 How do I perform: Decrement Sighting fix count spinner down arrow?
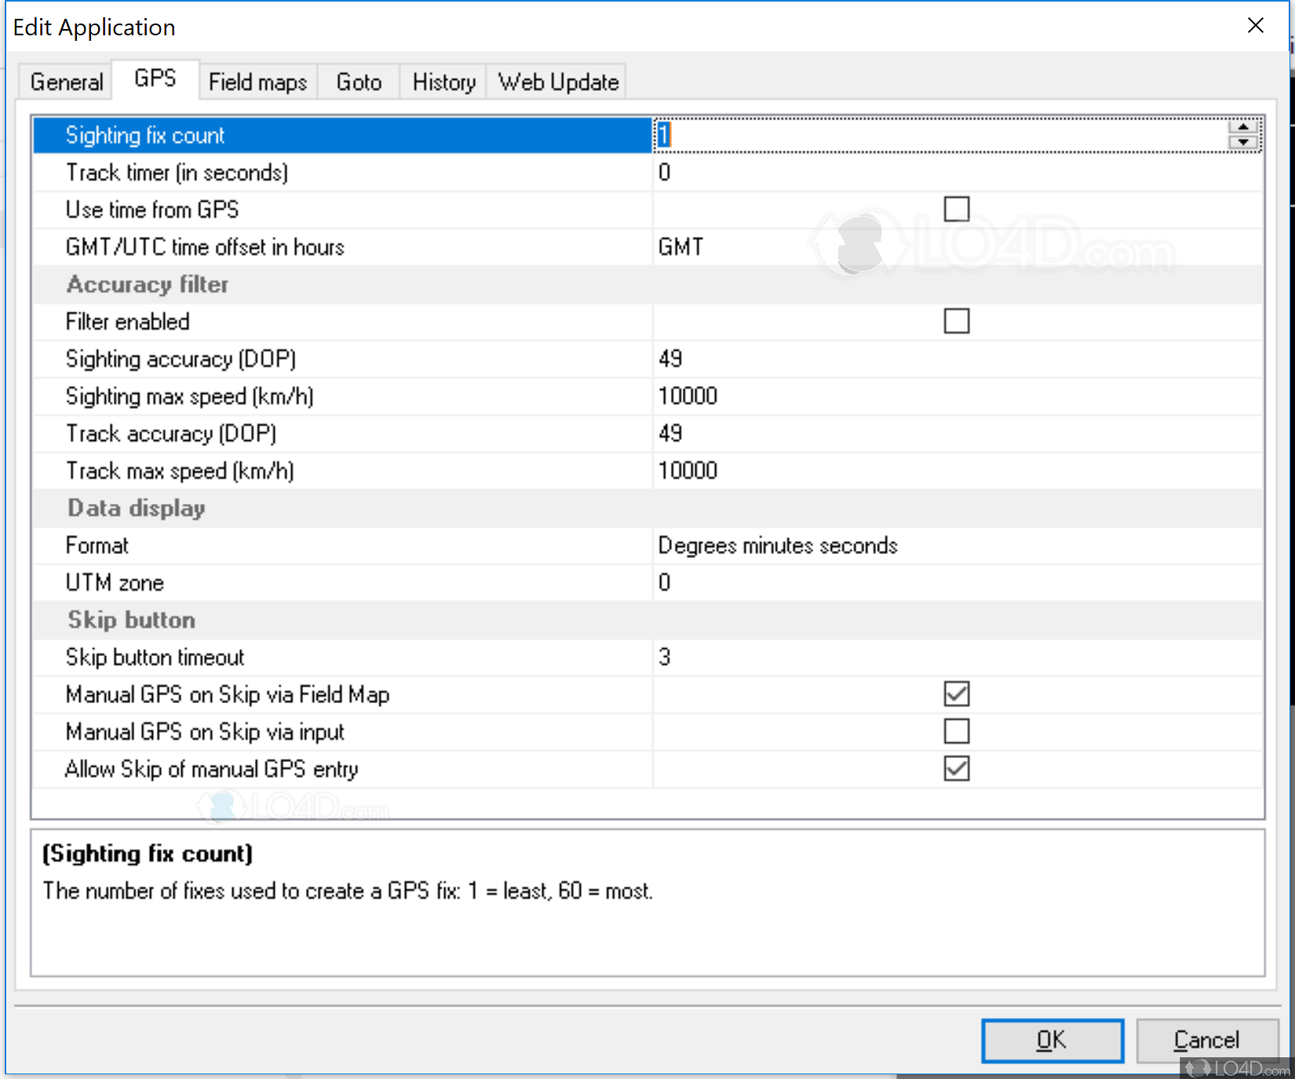point(1243,143)
